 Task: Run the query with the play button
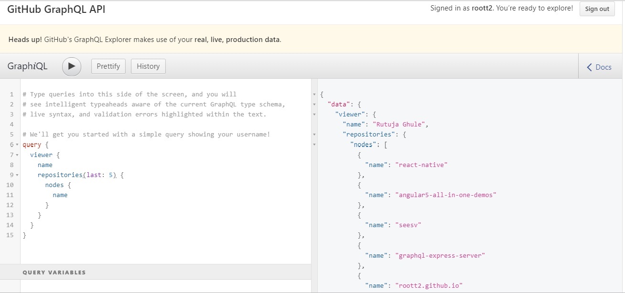pyautogui.click(x=72, y=66)
